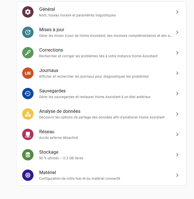Click the Corrections wrench icon
This screenshot has height=199, width=194.
point(28,53)
